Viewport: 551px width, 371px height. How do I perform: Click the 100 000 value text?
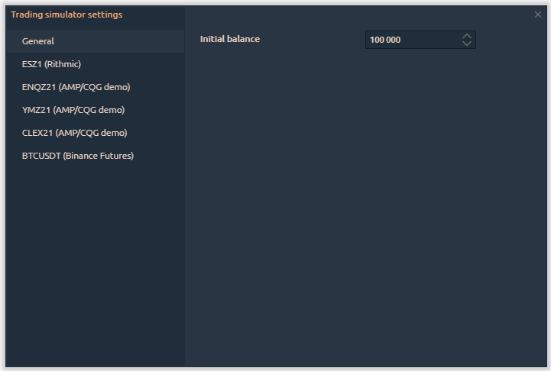(x=385, y=40)
